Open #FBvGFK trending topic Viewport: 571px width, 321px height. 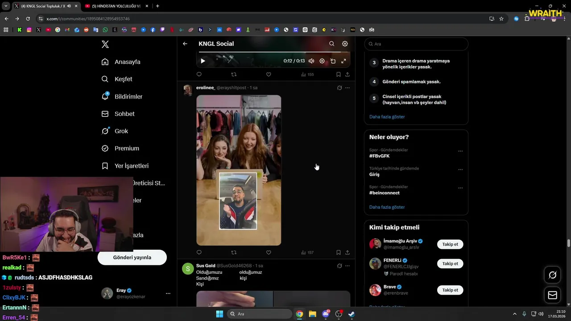pos(379,156)
